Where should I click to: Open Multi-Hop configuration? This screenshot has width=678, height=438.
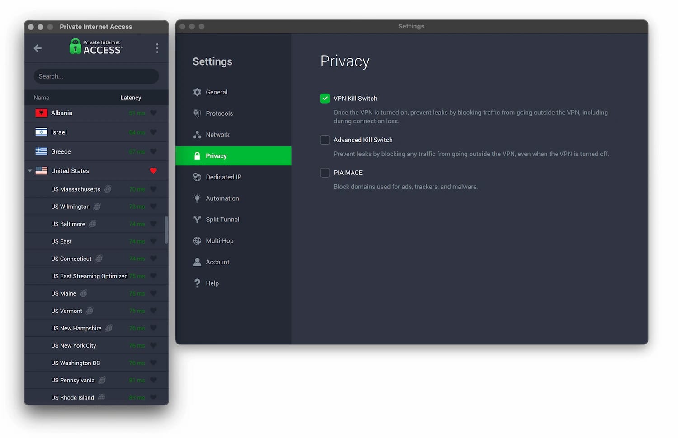[219, 240]
